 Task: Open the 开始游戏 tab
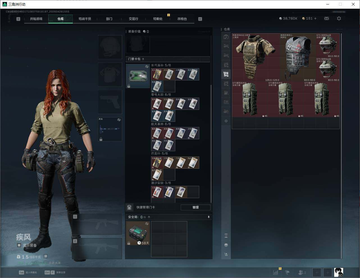coord(36,19)
